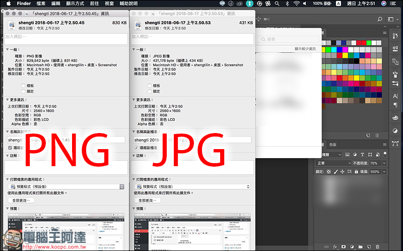Lock layer position move icon

point(343,172)
